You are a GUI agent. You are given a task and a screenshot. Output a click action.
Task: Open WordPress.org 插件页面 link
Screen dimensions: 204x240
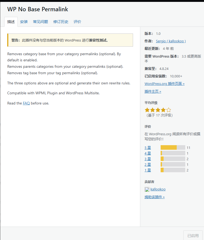165,84
